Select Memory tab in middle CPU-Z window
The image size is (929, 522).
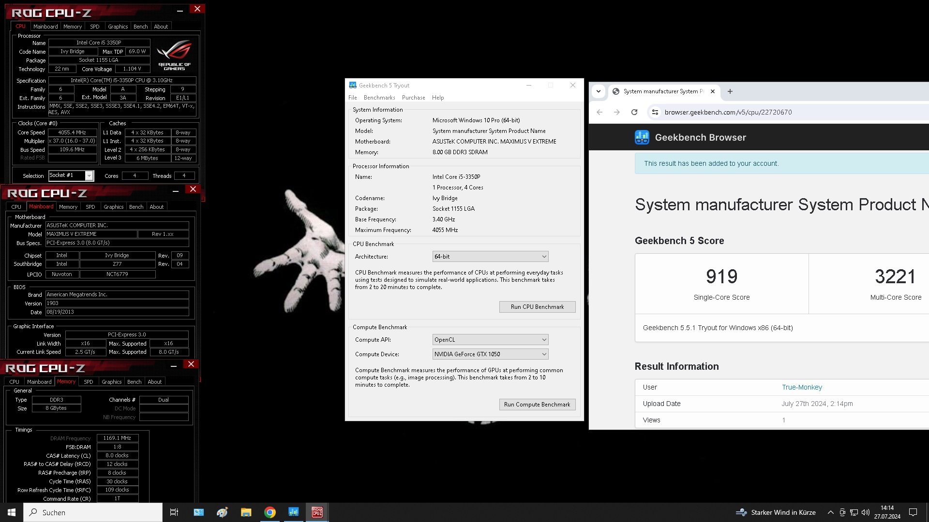[68, 207]
